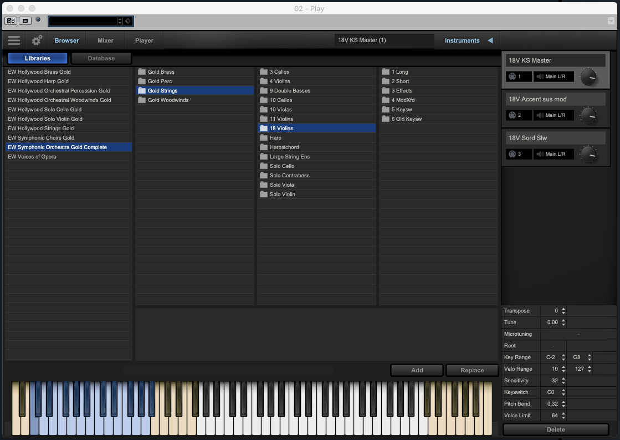The height and width of the screenshot is (440, 620).
Task: Click the Large String Ens folder icon
Action: (x=264, y=157)
